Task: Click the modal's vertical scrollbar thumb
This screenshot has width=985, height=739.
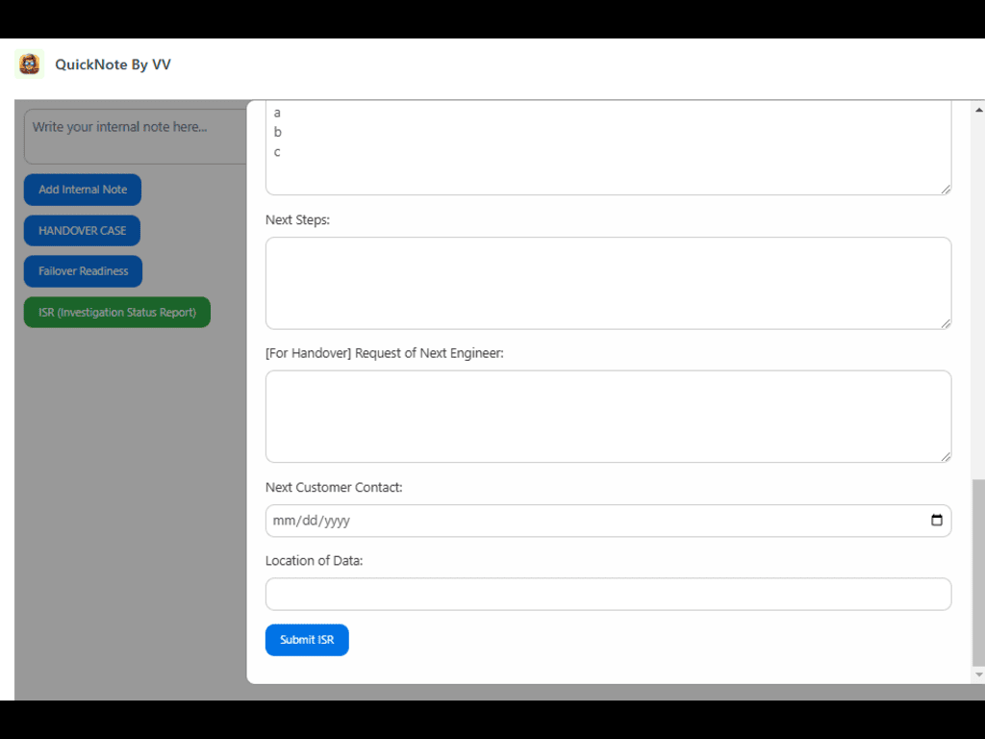Action: tap(978, 573)
